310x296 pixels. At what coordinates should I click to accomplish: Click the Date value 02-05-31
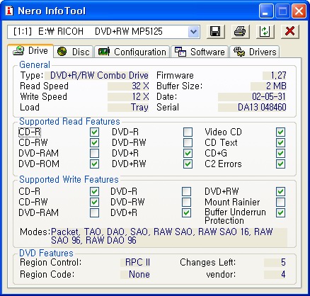click(x=253, y=97)
